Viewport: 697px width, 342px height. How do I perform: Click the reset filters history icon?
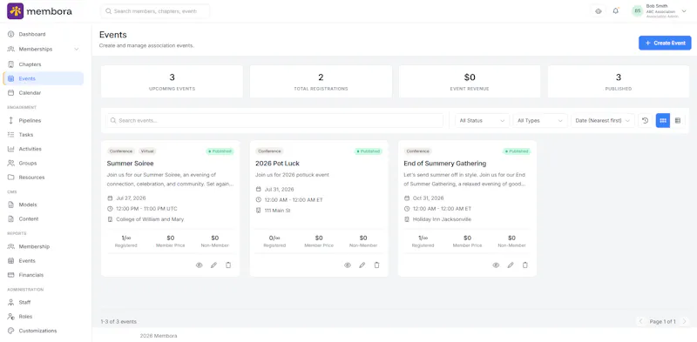[x=646, y=120]
